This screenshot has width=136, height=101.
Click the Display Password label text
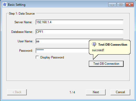tap(52, 57)
